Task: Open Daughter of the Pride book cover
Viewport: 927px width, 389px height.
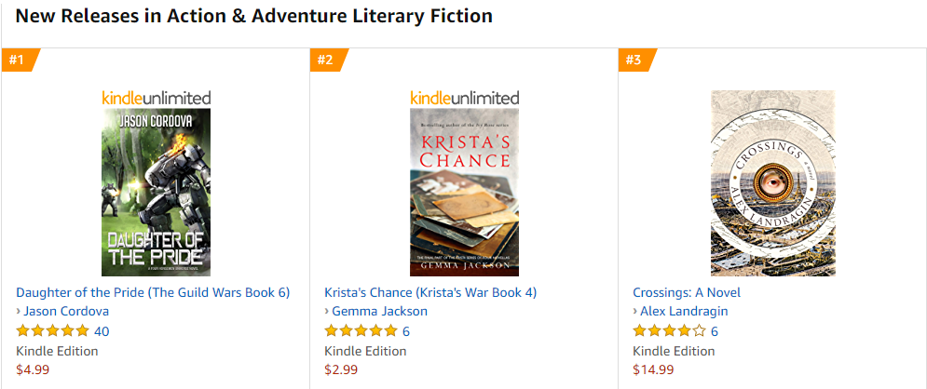Action: click(x=156, y=192)
